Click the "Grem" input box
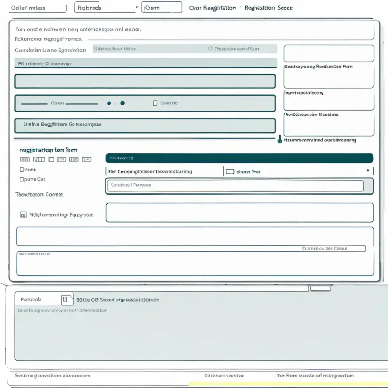 tap(162, 7)
